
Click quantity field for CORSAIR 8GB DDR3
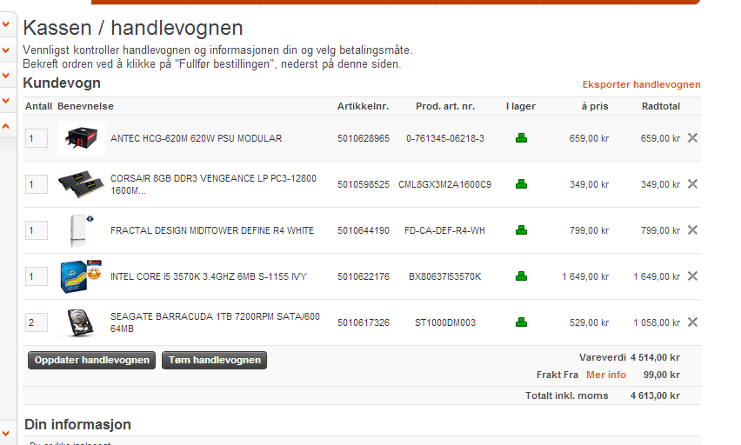point(37,184)
